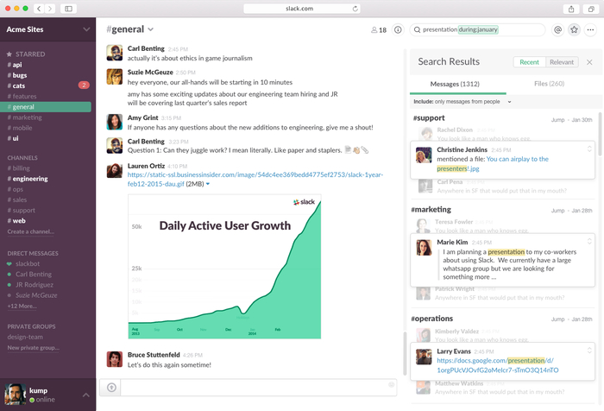Click the upload file arrow button

pyautogui.click(x=111, y=387)
